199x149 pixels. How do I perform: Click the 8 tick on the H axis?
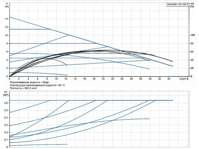click(x=7, y=43)
